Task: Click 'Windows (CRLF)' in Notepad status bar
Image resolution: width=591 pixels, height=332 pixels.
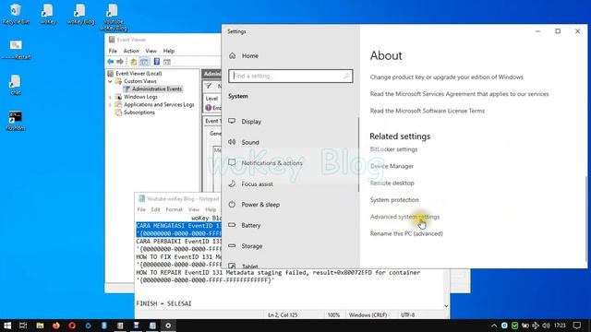Action: 368,315
